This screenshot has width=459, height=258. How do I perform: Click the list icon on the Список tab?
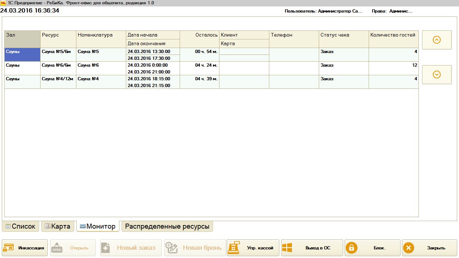point(8,226)
